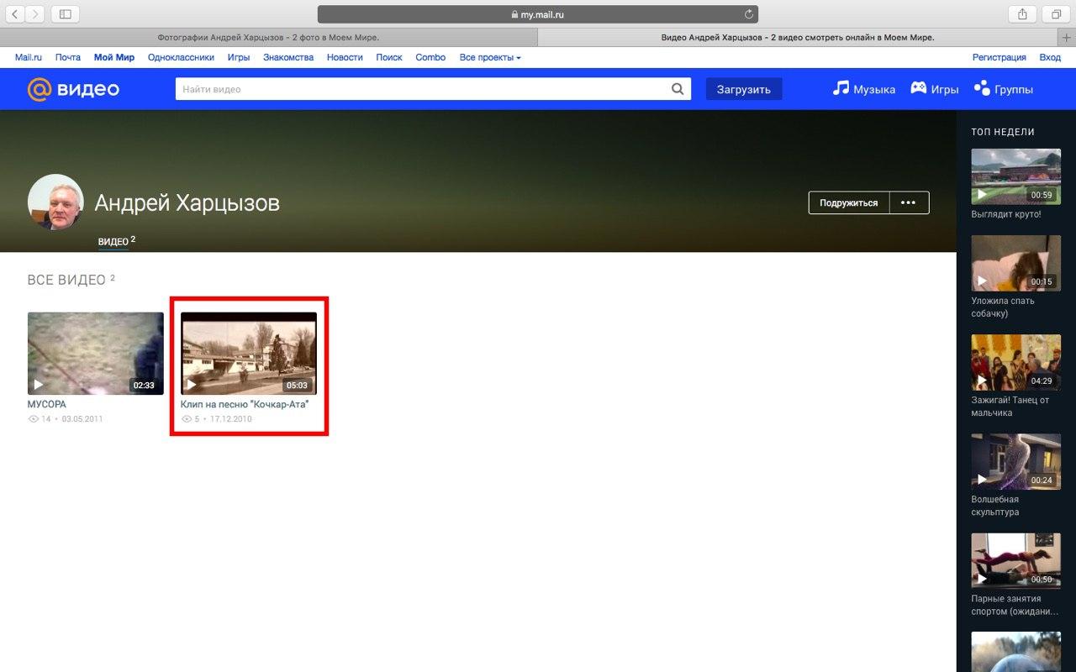Go back with Safari's back arrow
This screenshot has width=1076, height=672.
coord(15,14)
